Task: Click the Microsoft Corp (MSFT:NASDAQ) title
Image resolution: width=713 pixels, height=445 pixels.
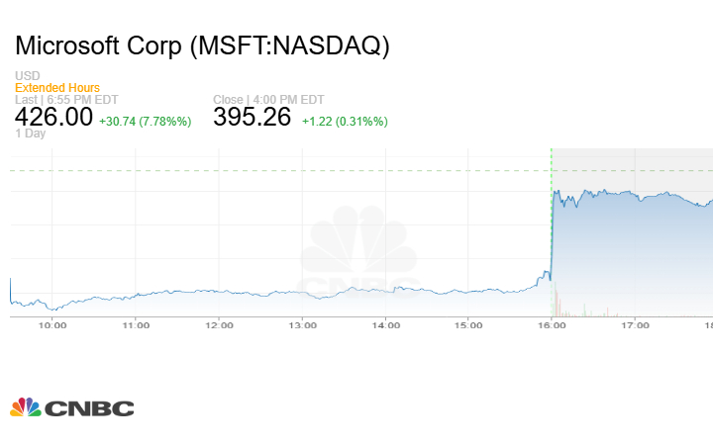Action: 202,46
